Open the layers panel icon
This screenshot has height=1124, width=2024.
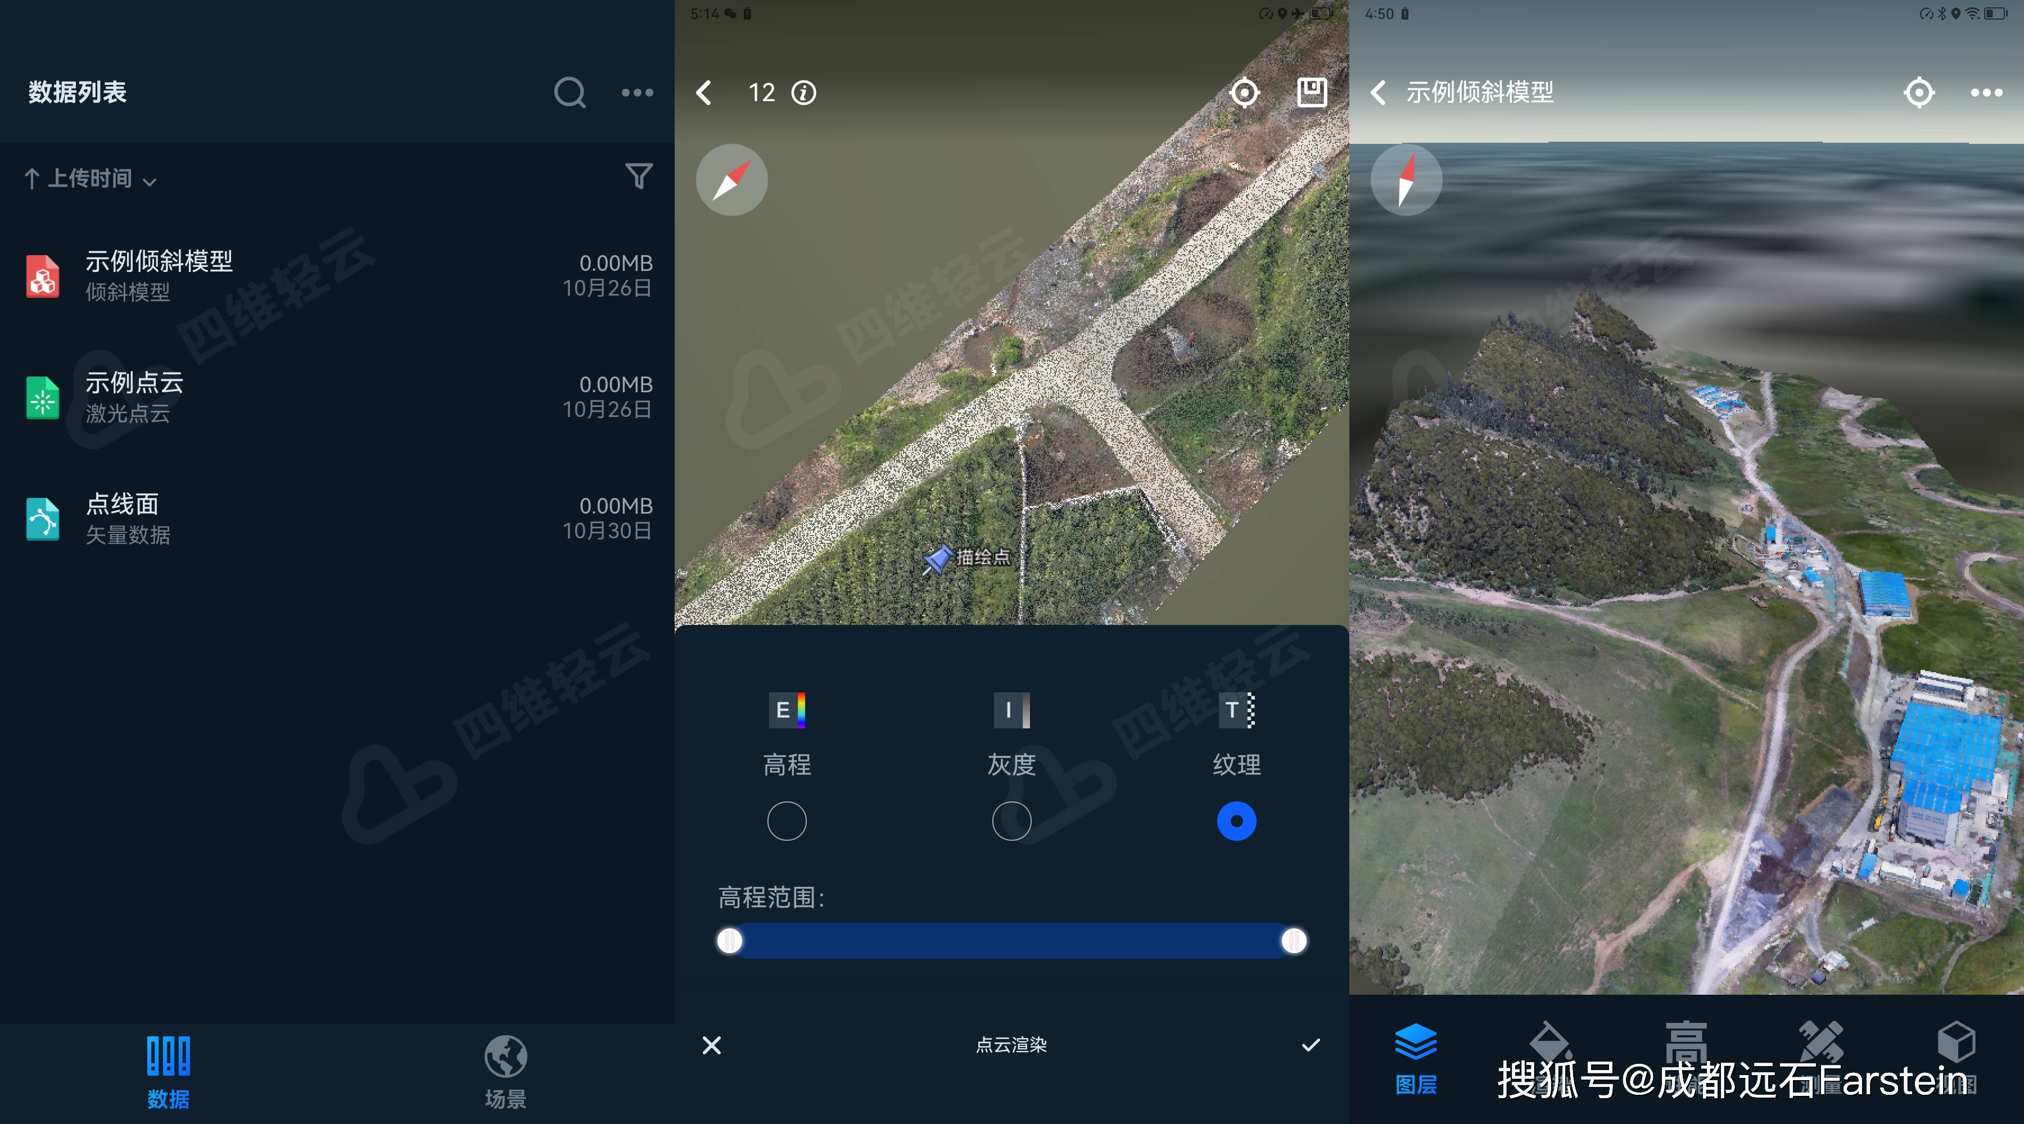click(1413, 1055)
